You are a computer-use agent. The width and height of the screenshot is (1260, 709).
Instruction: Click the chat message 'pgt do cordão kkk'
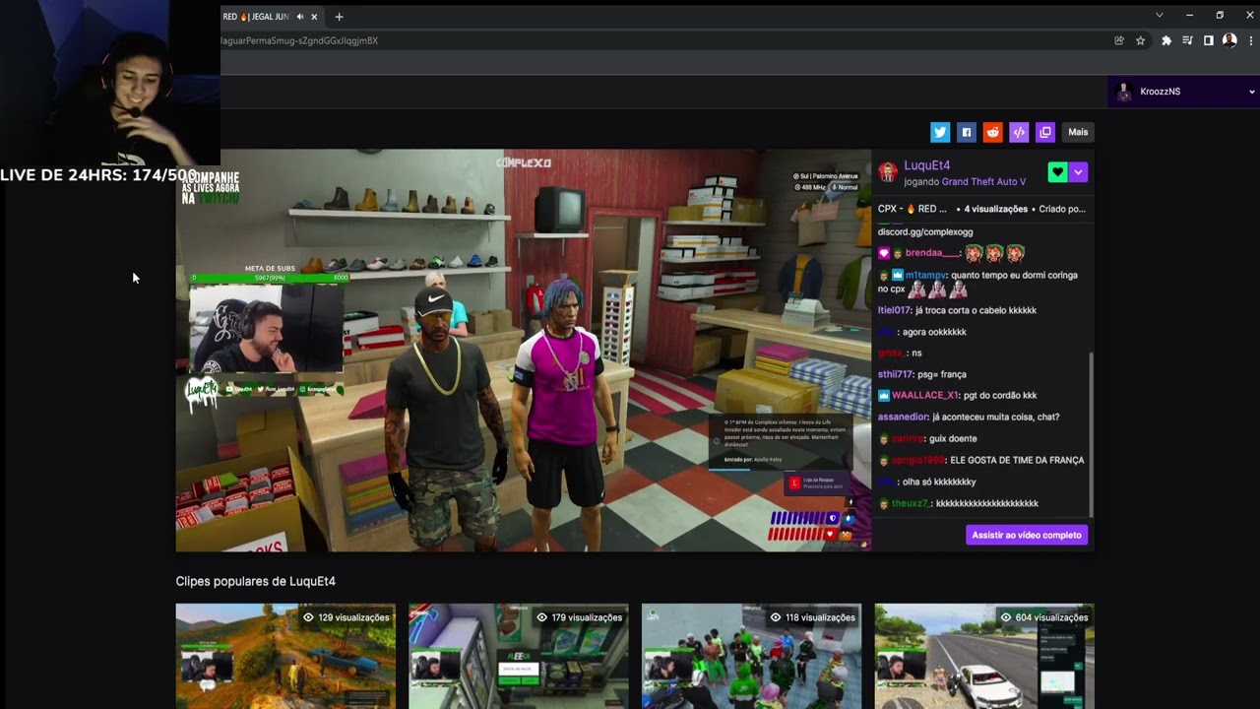pyautogui.click(x=1000, y=396)
